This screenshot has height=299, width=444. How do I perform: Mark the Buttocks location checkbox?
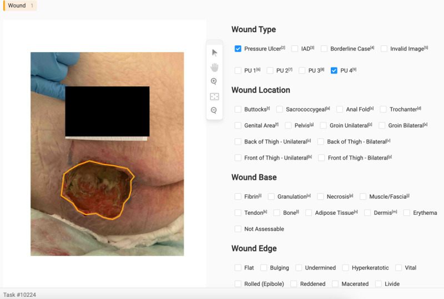tap(238, 109)
